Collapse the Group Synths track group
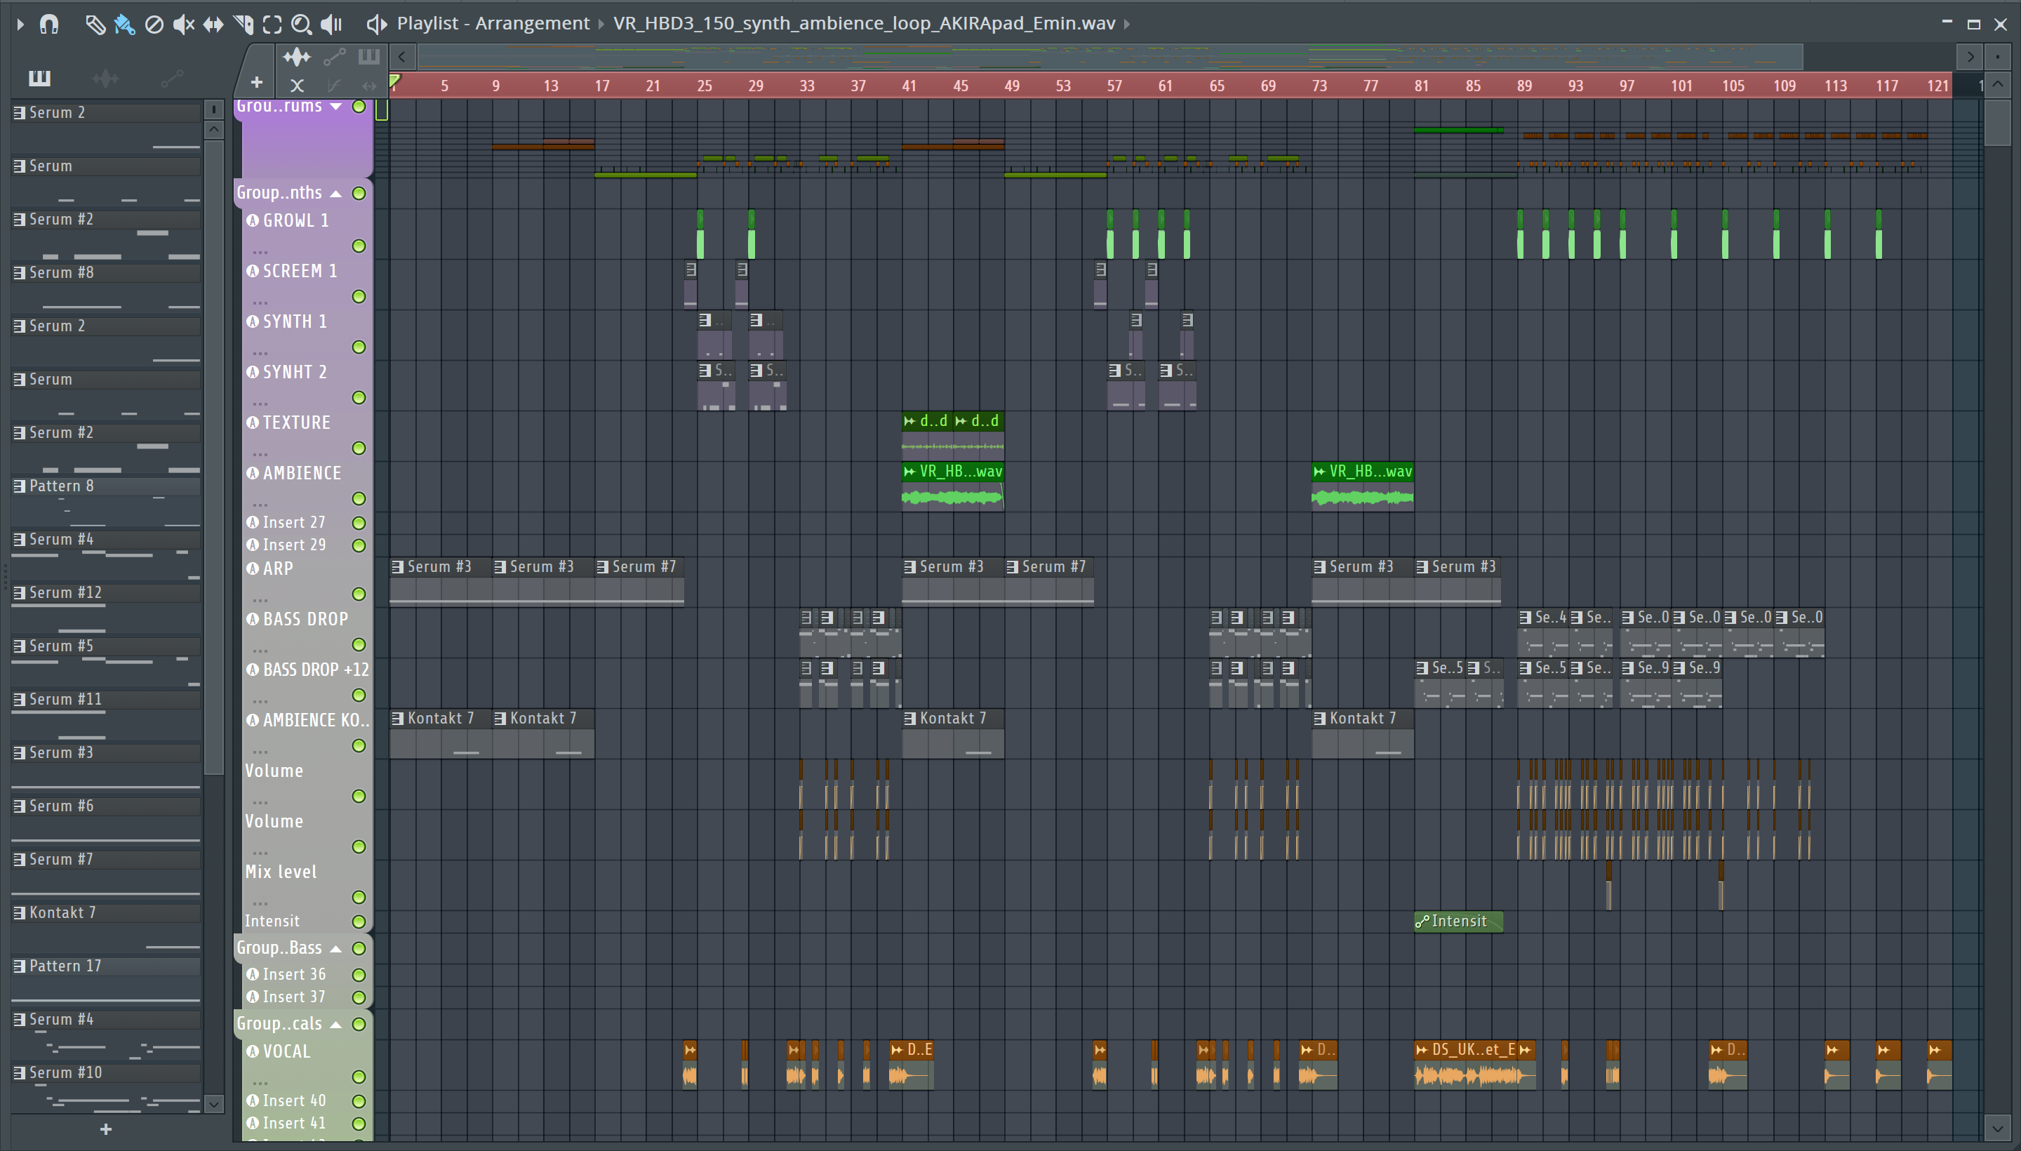Screen dimensions: 2021x1151 tap(336, 194)
